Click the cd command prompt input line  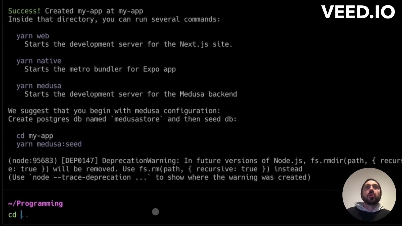18,215
